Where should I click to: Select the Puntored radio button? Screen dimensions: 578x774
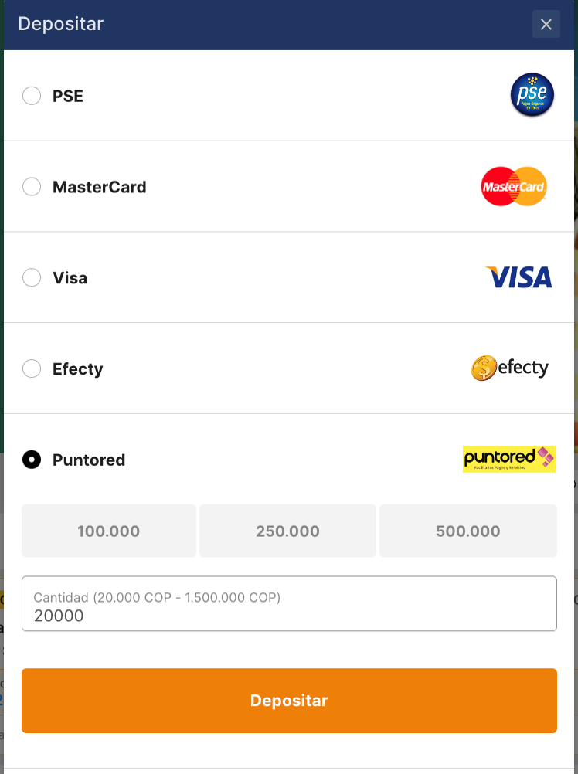(x=32, y=460)
